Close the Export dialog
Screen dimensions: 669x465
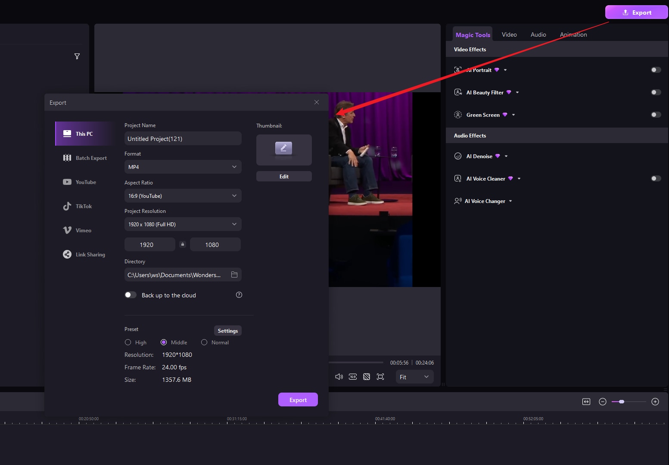tap(317, 102)
